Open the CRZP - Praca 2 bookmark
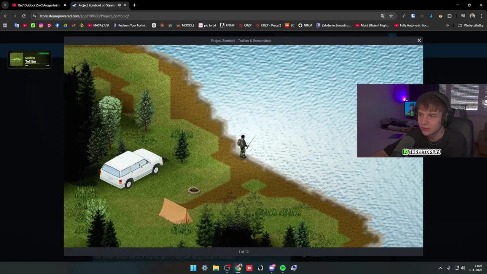The height and width of the screenshot is (274, 487). [x=269, y=25]
